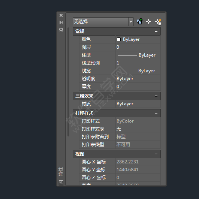The image size is (199, 199).
Task: Open palette properties settings icon
Action: (x=61, y=30)
